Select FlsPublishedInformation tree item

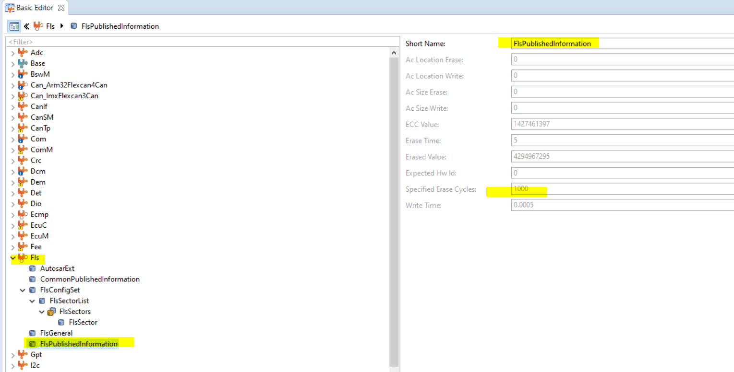(x=79, y=344)
